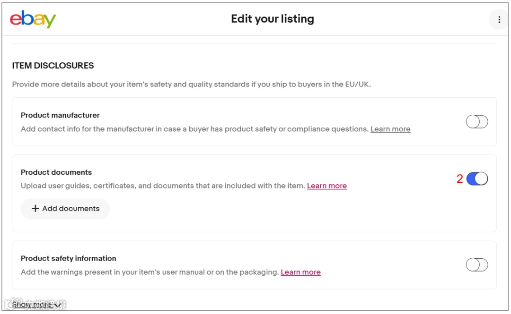The image size is (511, 314).
Task: Select the Product documents label
Action: (x=56, y=172)
